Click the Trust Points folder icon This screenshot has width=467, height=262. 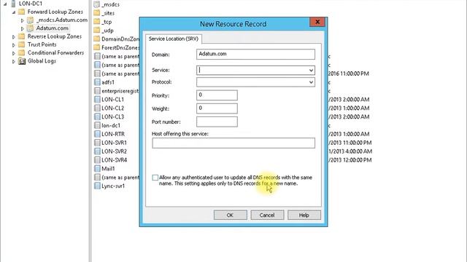click(21, 44)
